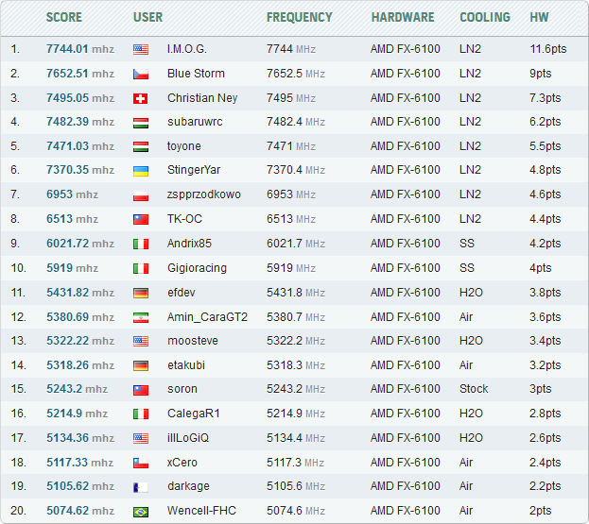Sort by the FREQUENCY column header
Image resolution: width=589 pixels, height=524 pixels.
click(300, 17)
